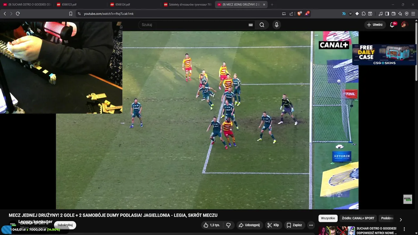Switch to the 6566123.pdf tab
418x235 pixels.
click(81, 5)
